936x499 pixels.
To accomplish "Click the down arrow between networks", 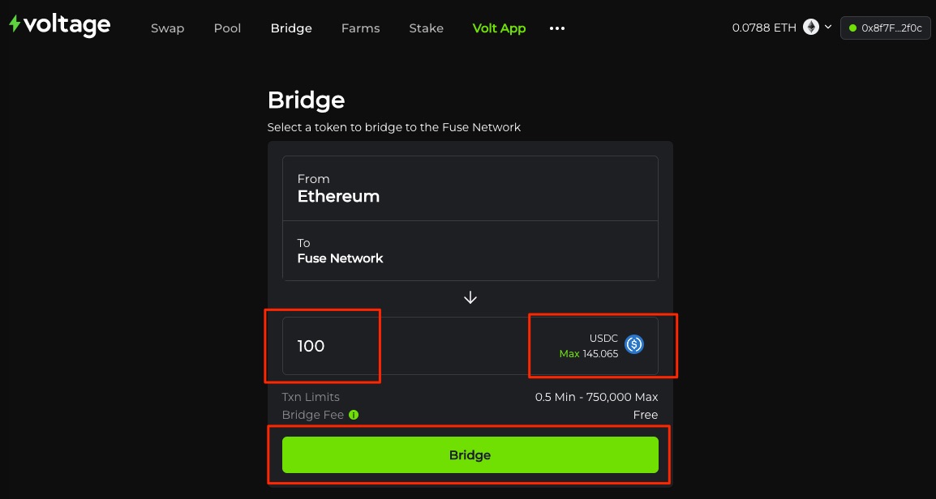I will [x=470, y=297].
